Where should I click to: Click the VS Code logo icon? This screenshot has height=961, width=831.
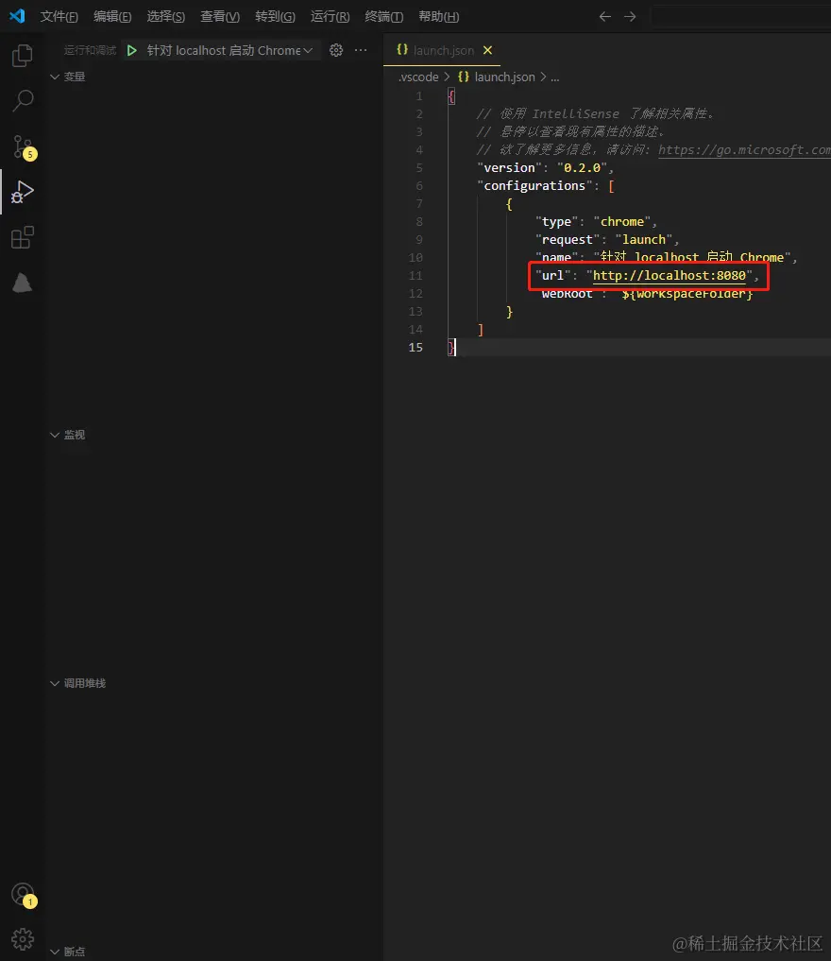pos(17,16)
